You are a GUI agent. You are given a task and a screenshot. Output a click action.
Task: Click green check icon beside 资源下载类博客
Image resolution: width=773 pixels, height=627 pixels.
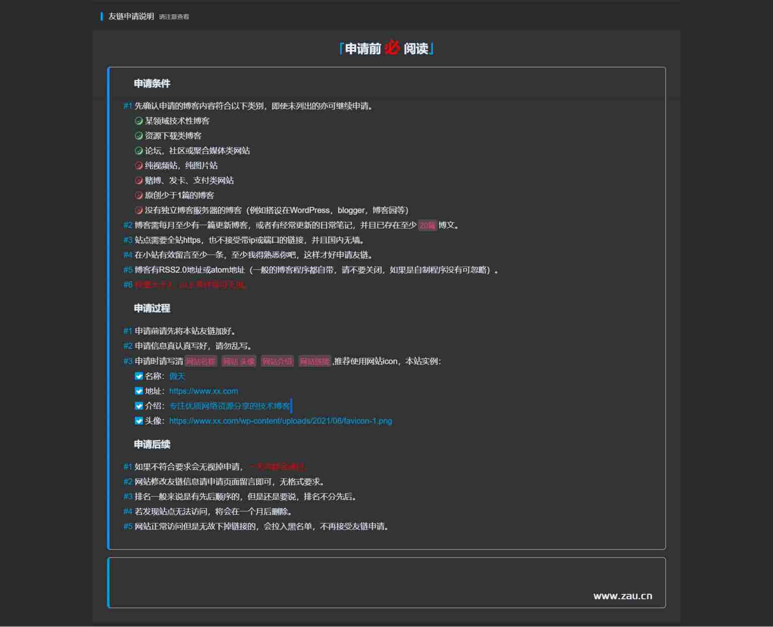click(139, 136)
